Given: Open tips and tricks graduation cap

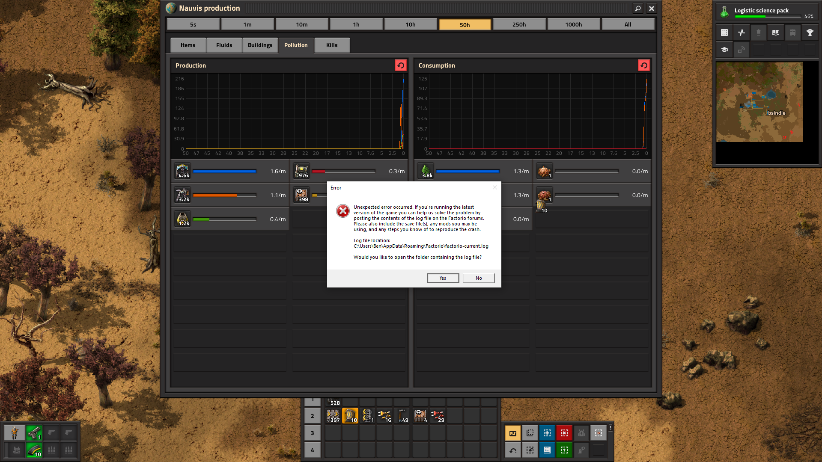Looking at the screenshot, I should (724, 50).
